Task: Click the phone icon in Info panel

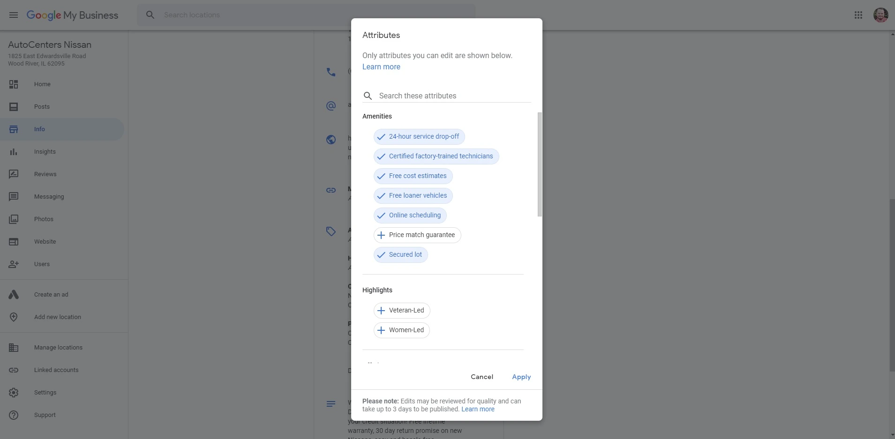Action: click(x=331, y=72)
